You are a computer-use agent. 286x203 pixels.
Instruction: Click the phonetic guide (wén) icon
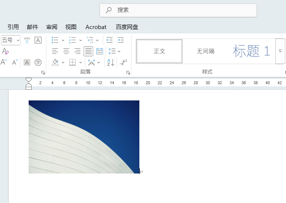pos(27,40)
